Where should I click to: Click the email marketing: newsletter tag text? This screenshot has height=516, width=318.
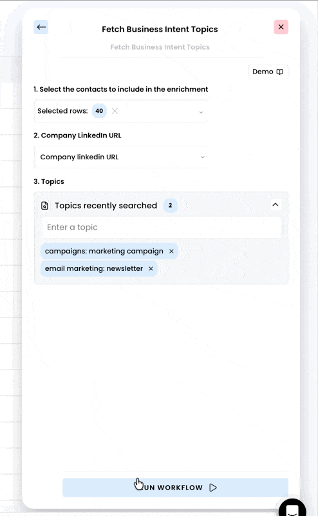94,268
